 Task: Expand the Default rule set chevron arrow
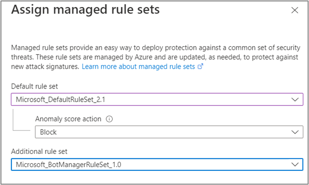pos(295,99)
